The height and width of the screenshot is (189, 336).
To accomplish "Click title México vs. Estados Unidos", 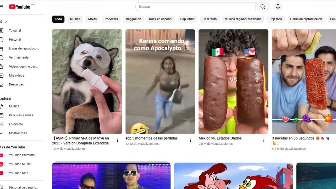I will (220, 138).
